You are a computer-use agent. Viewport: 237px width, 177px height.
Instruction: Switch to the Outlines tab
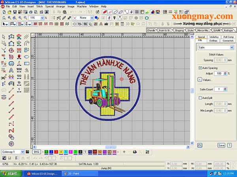213,41
